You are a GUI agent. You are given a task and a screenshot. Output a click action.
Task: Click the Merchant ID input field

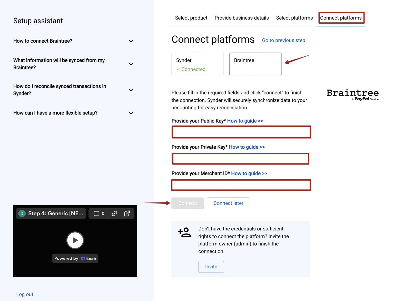point(241,185)
